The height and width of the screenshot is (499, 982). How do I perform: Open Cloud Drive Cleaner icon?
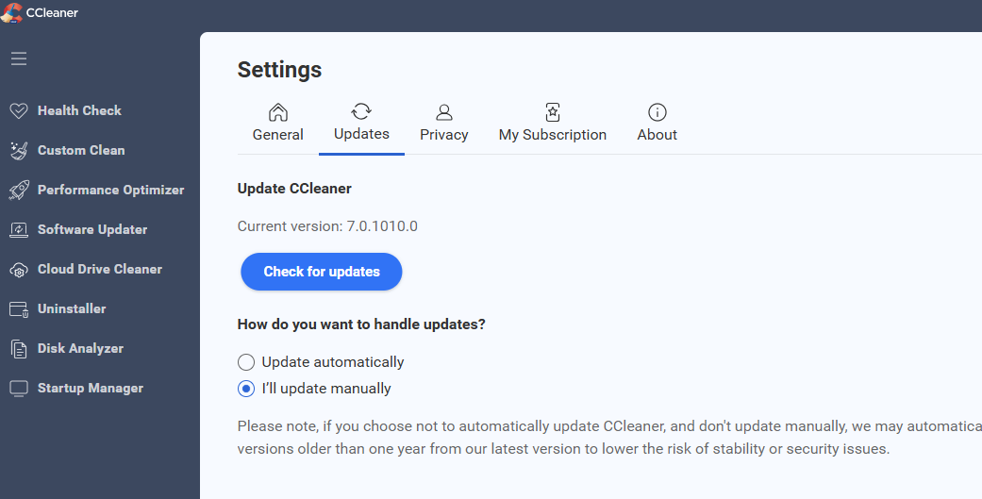click(19, 270)
